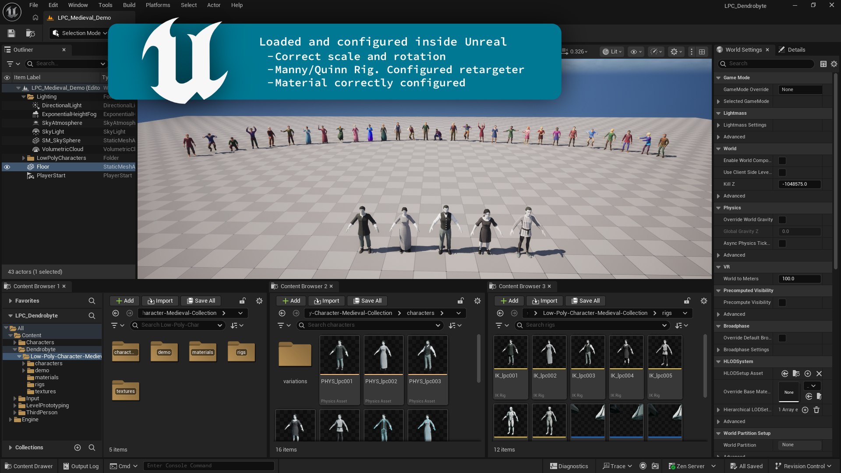The image size is (841, 473).
Task: Click the Kill Z value field
Action: point(800,184)
